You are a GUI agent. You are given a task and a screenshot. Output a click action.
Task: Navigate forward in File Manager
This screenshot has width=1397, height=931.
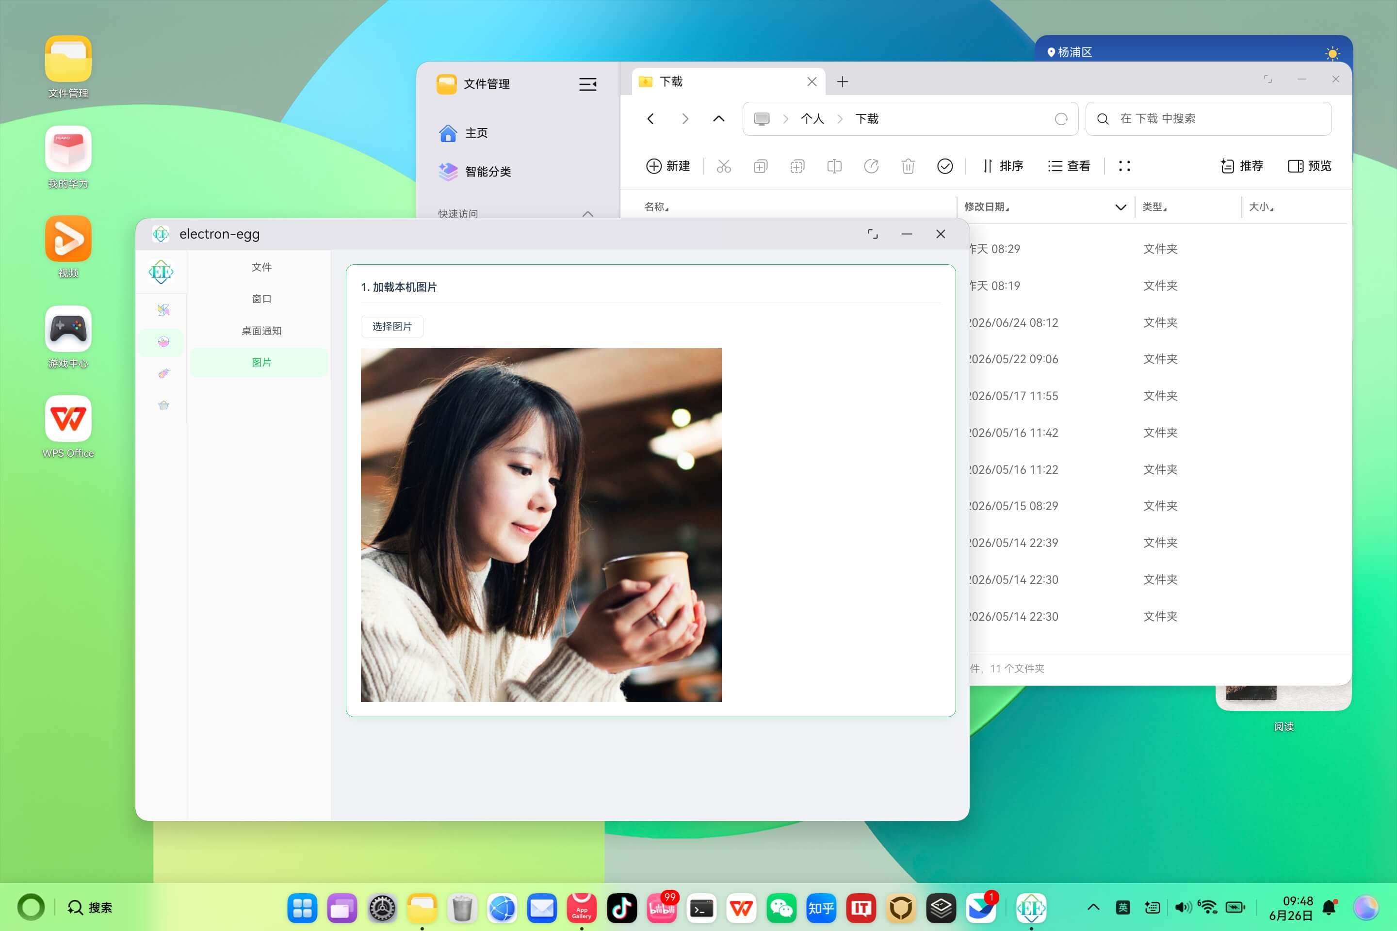coord(685,119)
